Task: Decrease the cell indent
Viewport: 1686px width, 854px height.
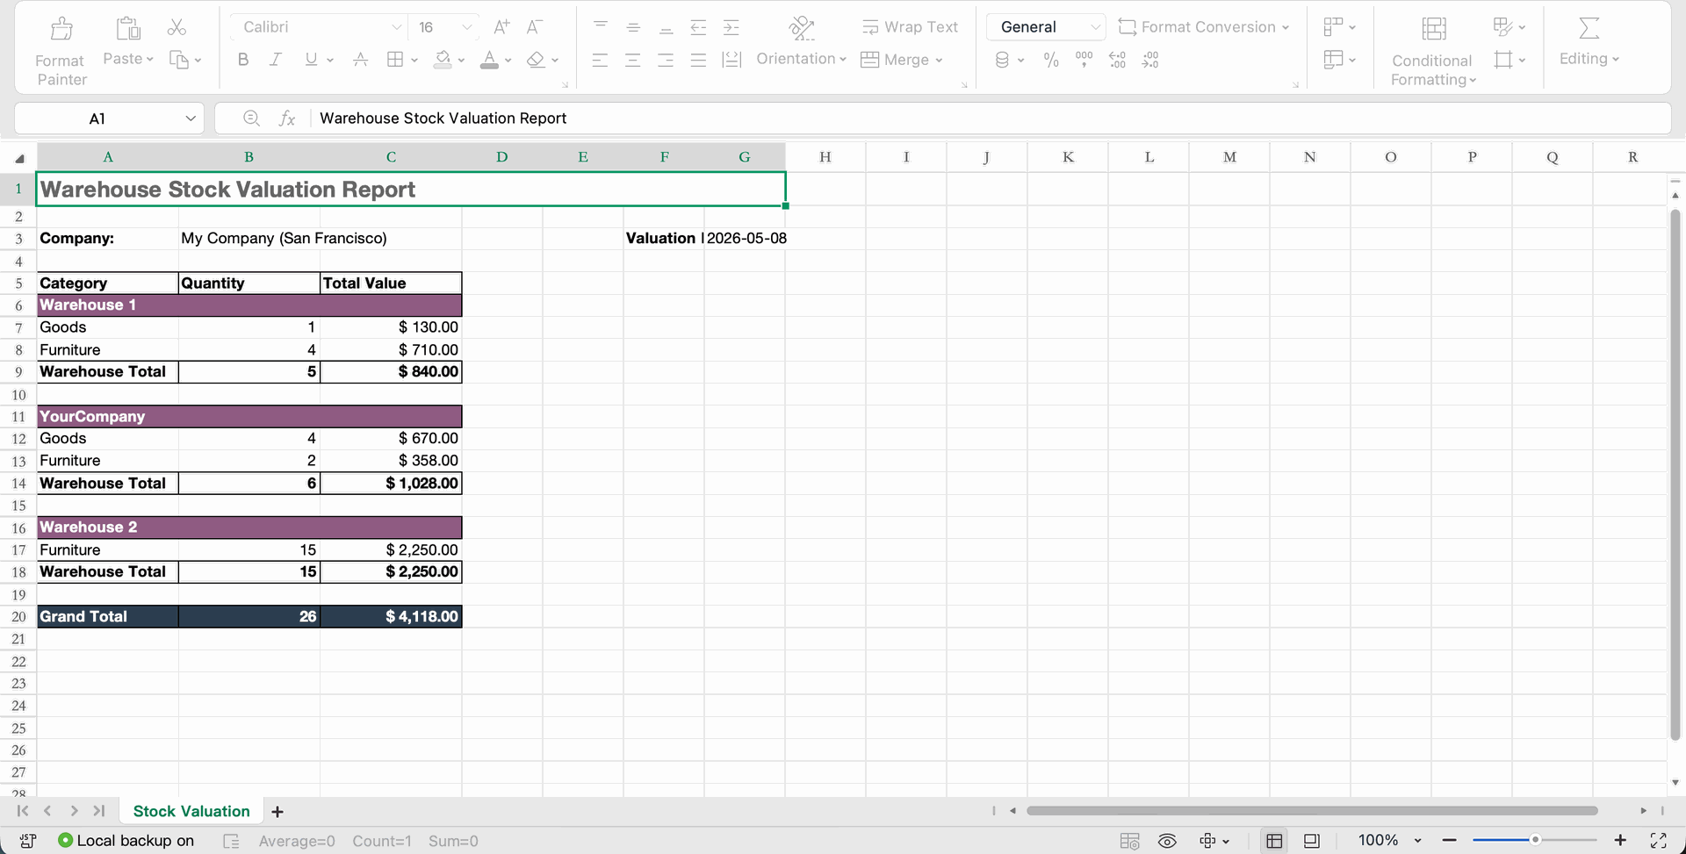Action: pos(698,27)
